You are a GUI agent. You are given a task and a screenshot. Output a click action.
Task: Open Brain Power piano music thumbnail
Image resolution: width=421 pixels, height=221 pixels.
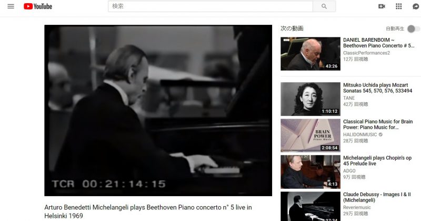click(x=310, y=136)
